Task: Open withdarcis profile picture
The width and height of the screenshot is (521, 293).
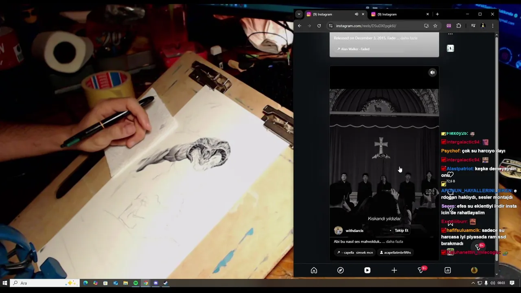Action: coord(338,231)
